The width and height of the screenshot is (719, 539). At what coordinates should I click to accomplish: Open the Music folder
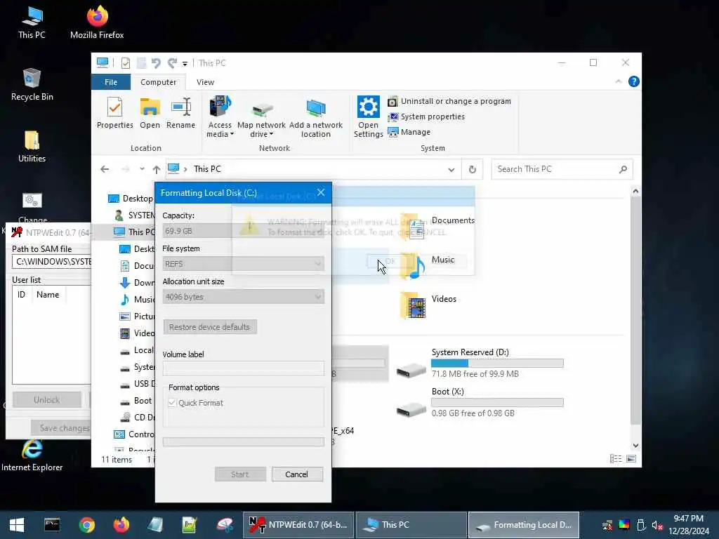(428, 266)
